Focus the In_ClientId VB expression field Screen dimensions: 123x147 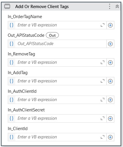[x=57, y=137]
